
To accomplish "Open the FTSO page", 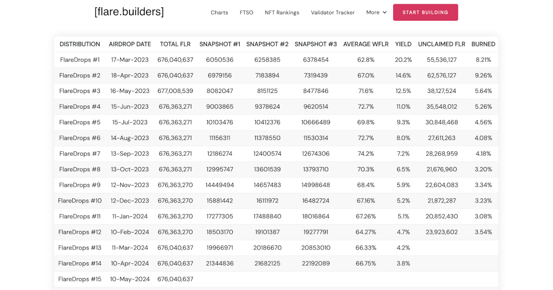I will coord(247,12).
